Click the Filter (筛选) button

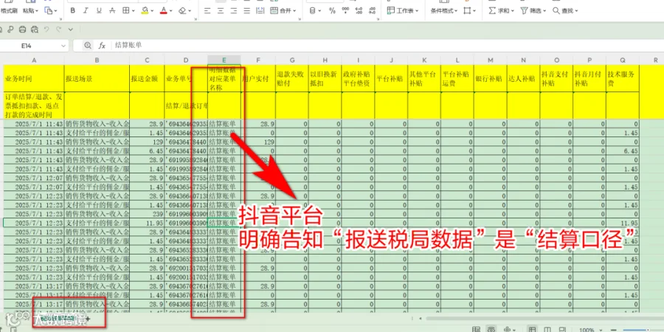[x=533, y=10]
